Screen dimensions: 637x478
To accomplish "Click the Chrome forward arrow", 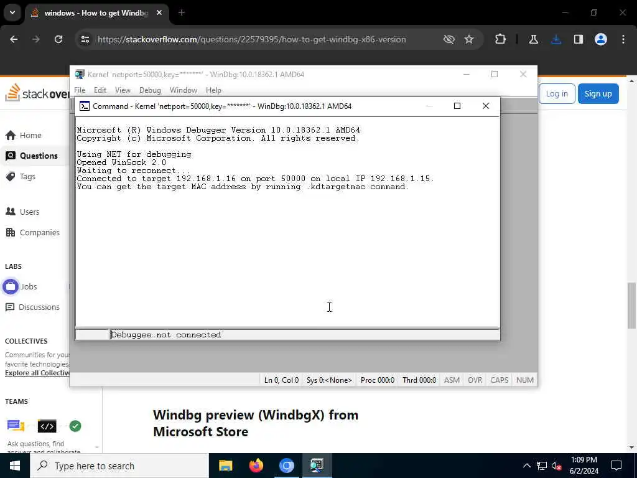I will pyautogui.click(x=36, y=39).
